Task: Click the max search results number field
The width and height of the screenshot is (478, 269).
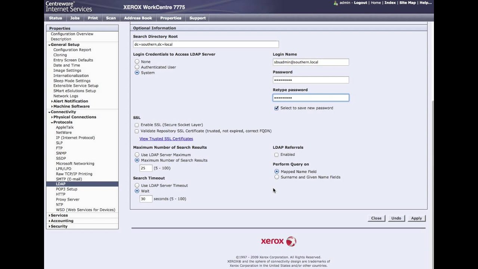Action: pos(146,168)
